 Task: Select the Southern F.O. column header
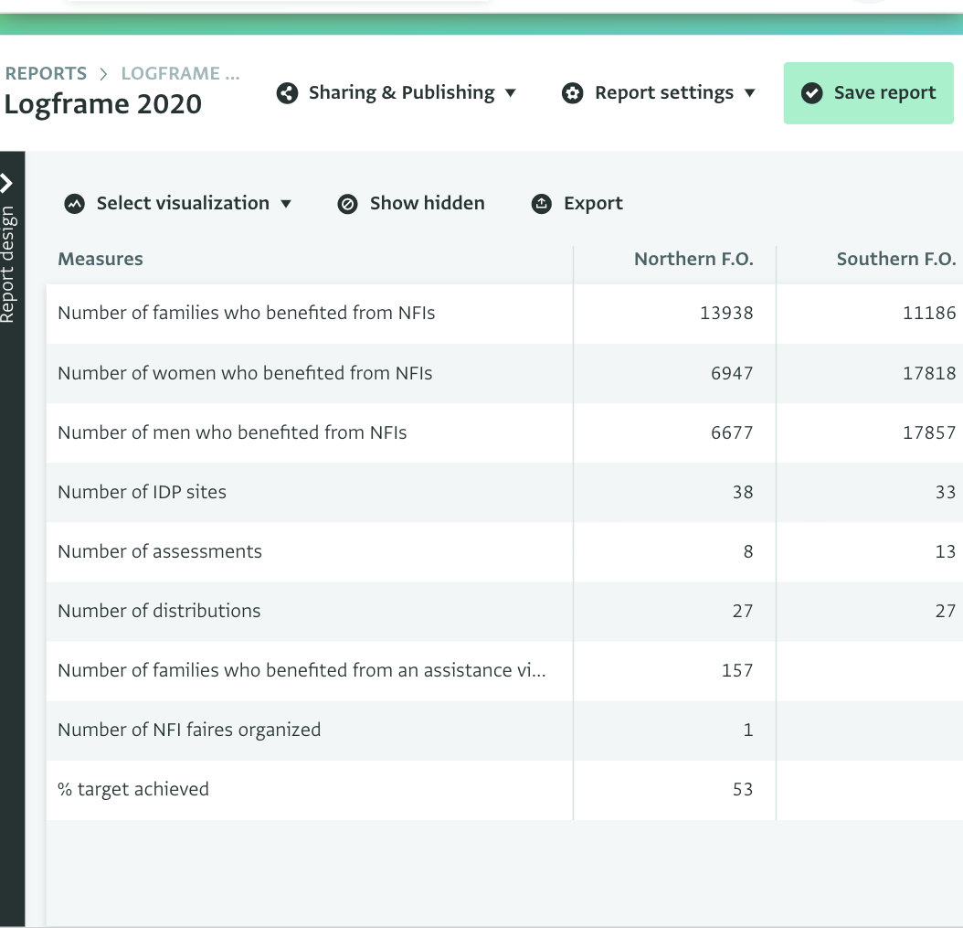point(895,260)
